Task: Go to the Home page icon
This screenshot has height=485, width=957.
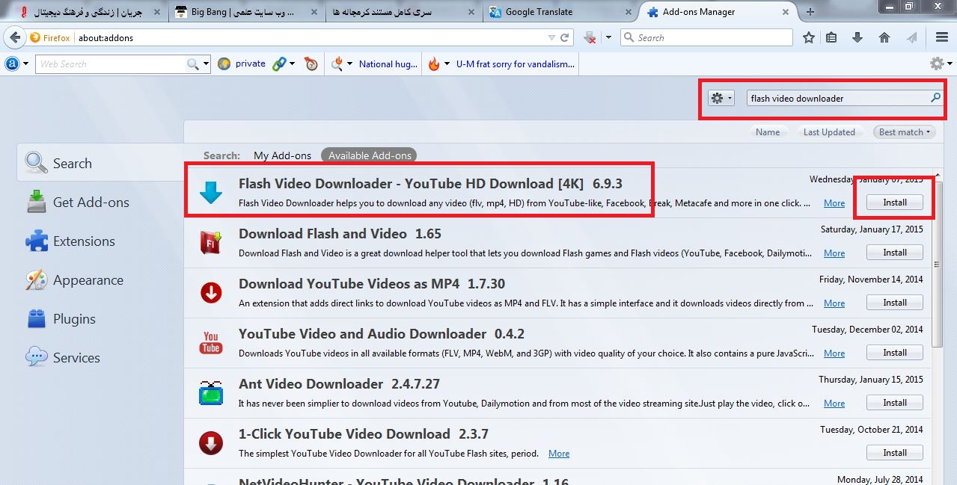Action: (x=884, y=37)
